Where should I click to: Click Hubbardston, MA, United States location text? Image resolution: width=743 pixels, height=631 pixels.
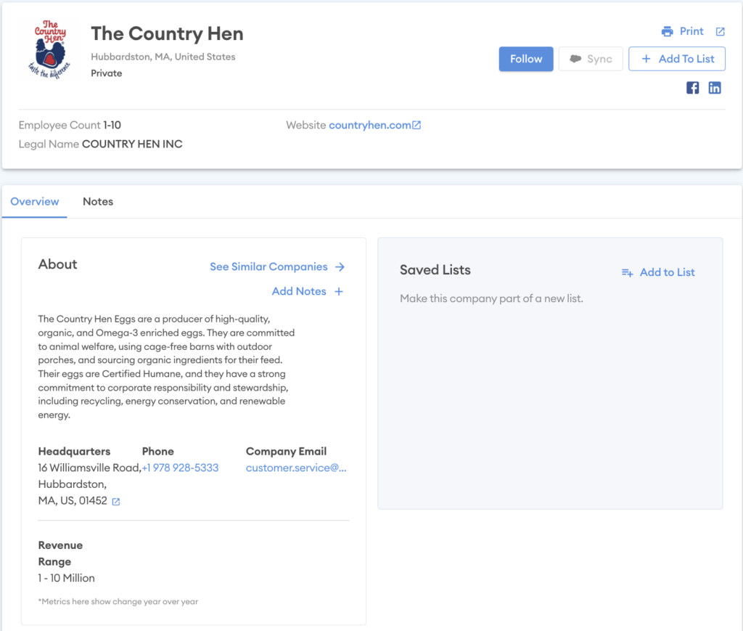tap(163, 57)
